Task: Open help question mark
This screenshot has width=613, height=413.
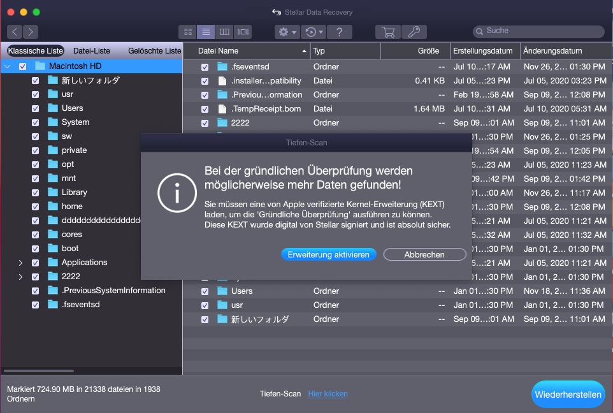Action: point(340,32)
